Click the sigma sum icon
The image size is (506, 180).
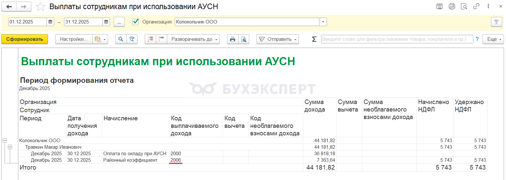pos(314,39)
